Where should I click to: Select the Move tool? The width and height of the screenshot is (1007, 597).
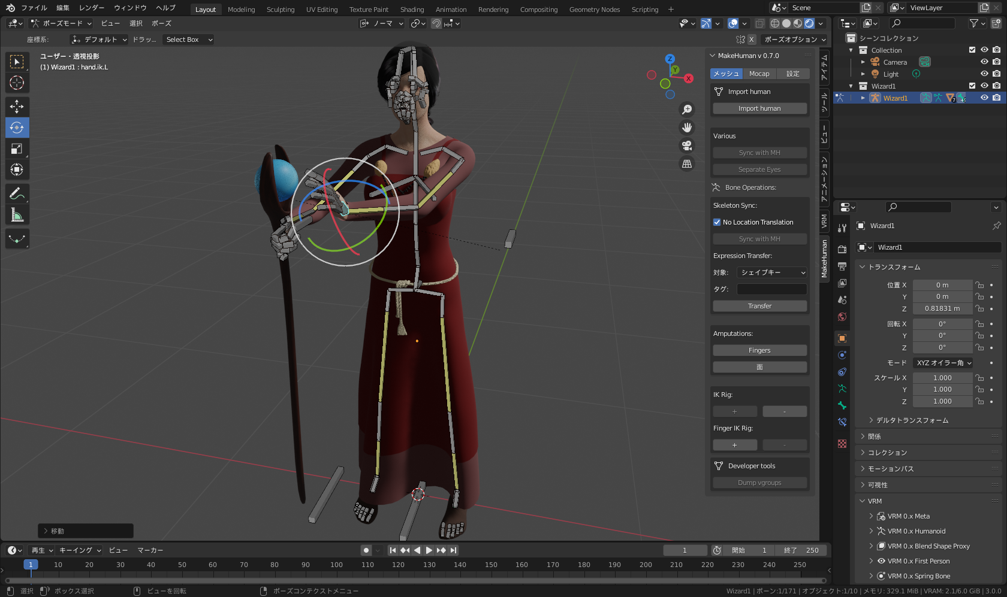17,107
